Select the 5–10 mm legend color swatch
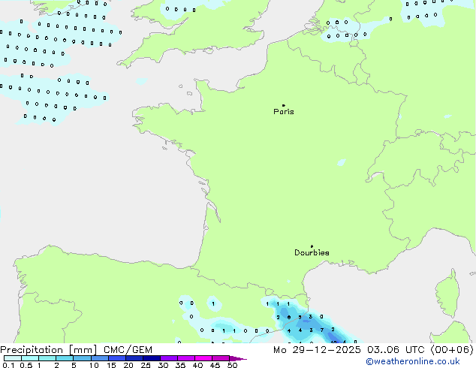This screenshot has width=476, height=368. [x=82, y=358]
